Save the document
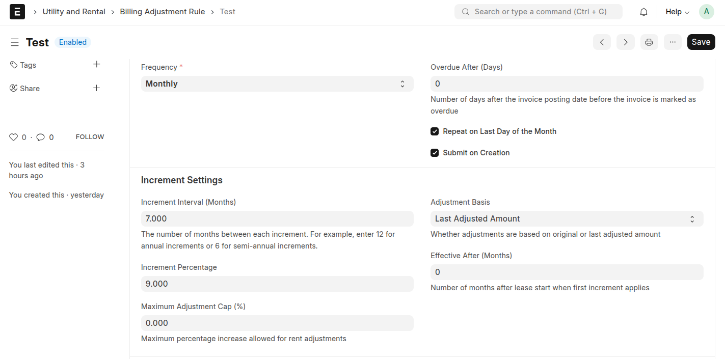 [x=701, y=42]
